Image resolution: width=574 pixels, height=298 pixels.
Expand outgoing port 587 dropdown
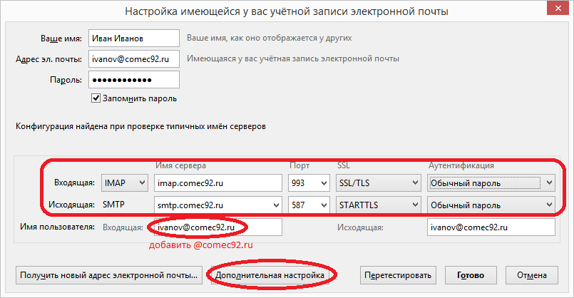coord(307,206)
